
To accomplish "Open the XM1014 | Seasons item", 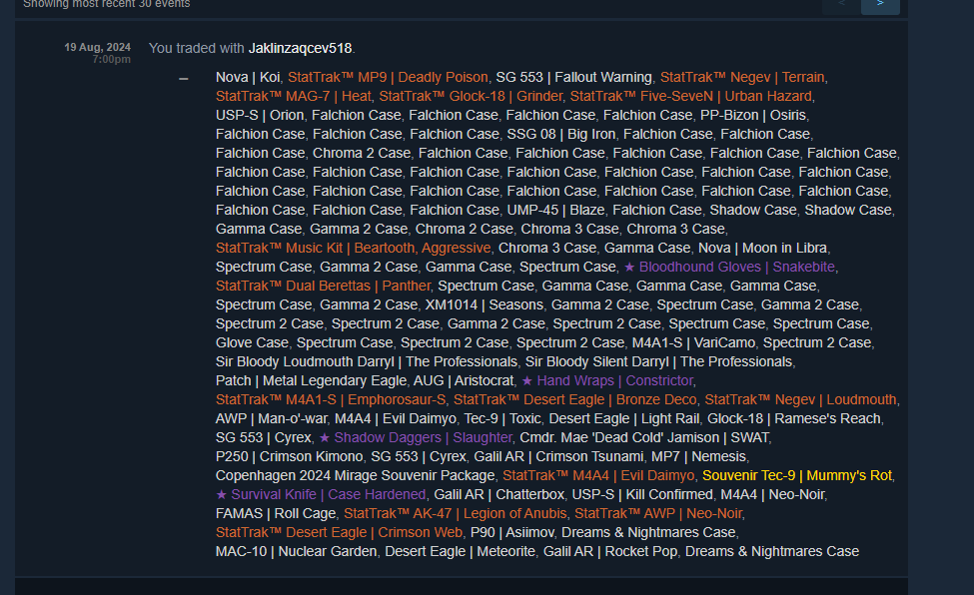I will point(484,304).
